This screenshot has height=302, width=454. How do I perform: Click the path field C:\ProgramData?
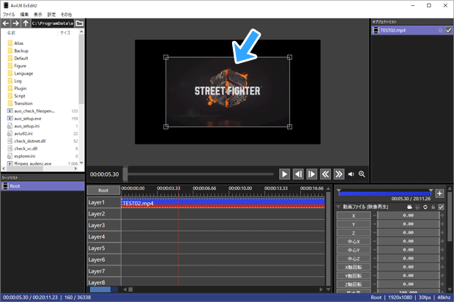click(x=53, y=23)
